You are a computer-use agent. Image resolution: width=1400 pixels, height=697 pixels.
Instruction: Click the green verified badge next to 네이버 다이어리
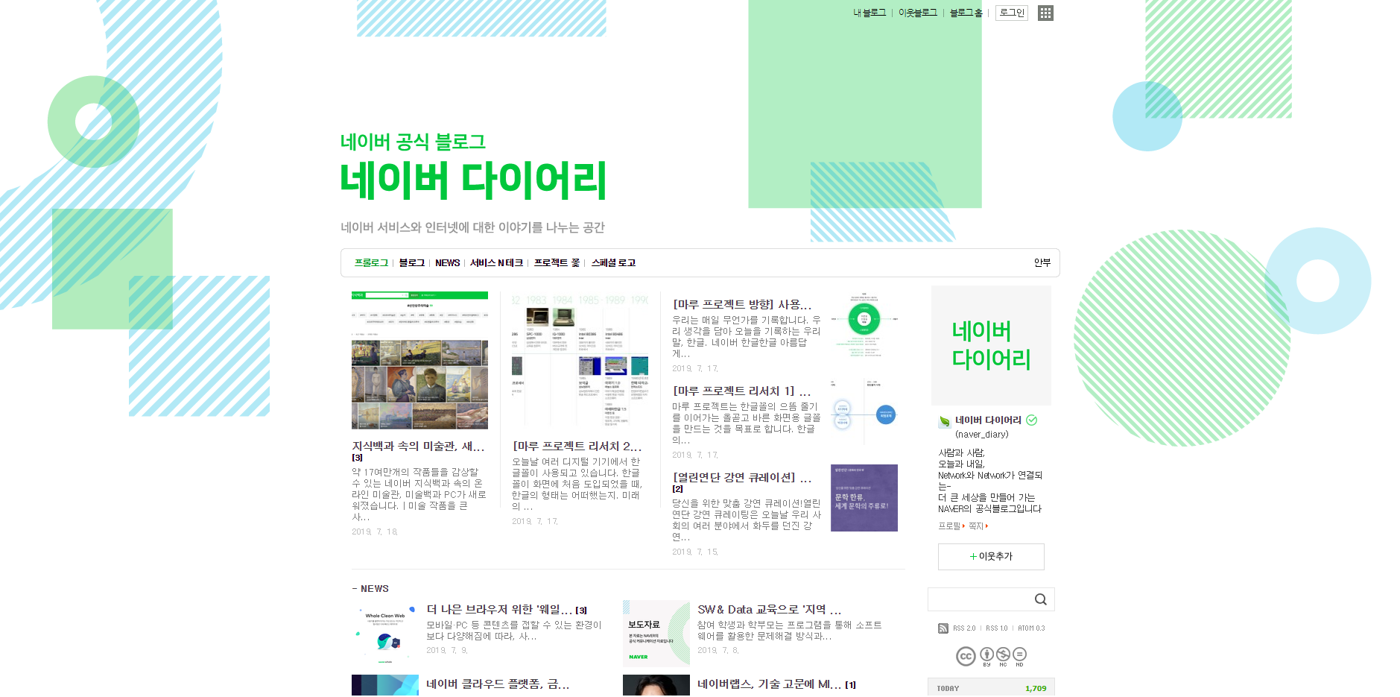[1032, 420]
